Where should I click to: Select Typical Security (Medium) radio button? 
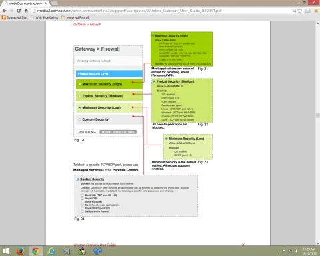pyautogui.click(x=80, y=96)
